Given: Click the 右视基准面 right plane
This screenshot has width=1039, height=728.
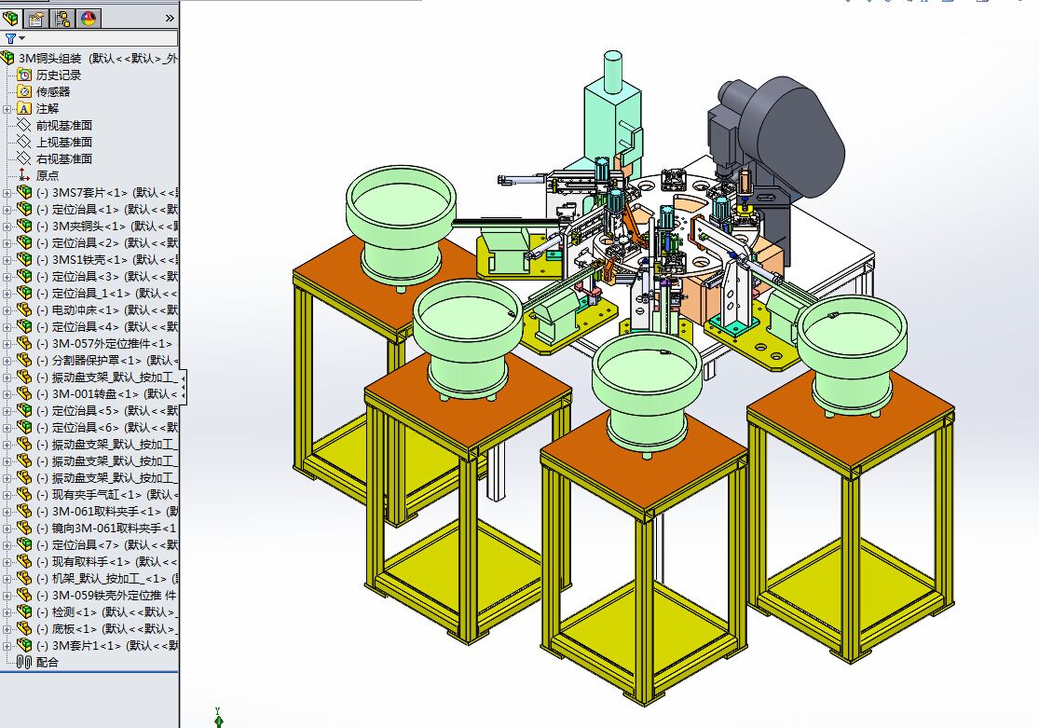Looking at the screenshot, I should point(63,158).
